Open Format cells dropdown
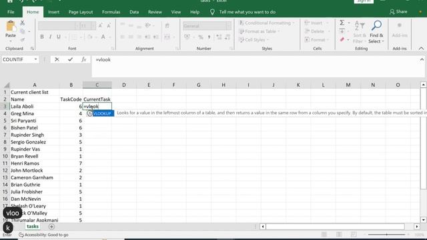Viewport: 427px width, 240px height. pyautogui.click(x=318, y=40)
